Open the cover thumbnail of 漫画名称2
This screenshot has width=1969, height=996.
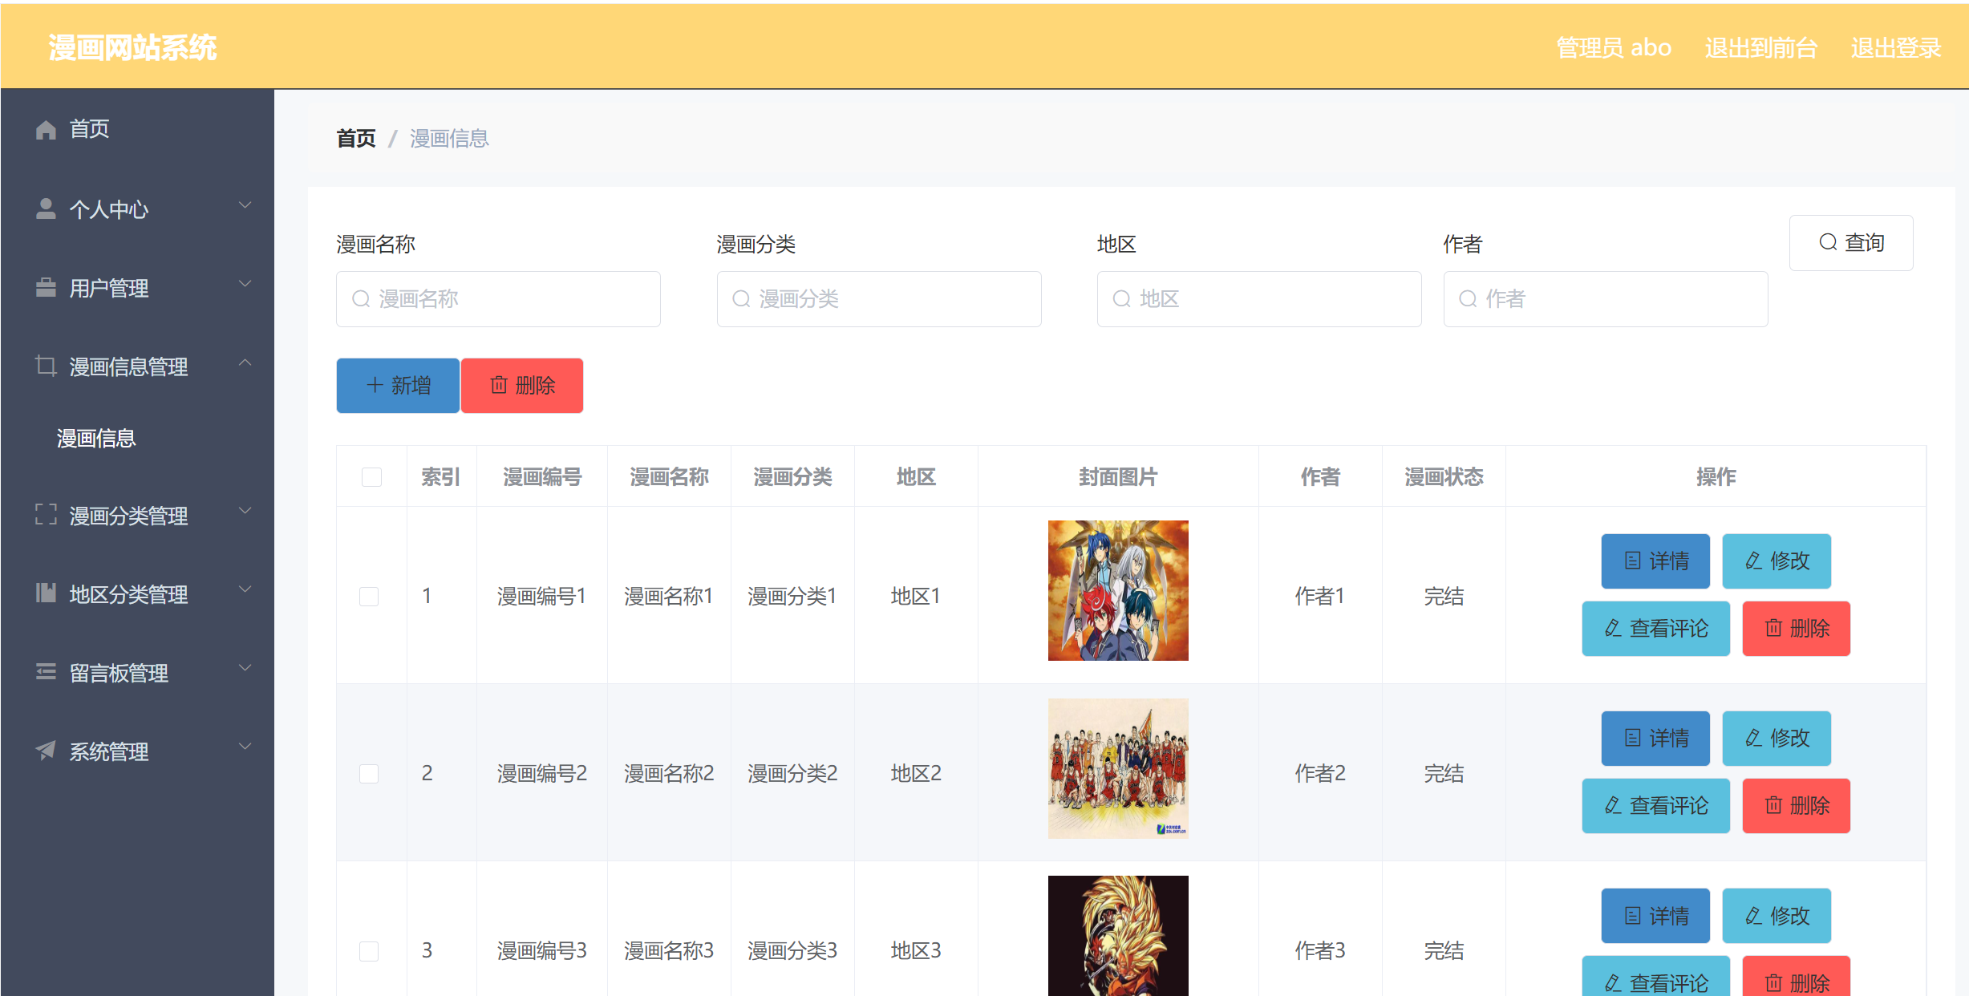click(1118, 768)
